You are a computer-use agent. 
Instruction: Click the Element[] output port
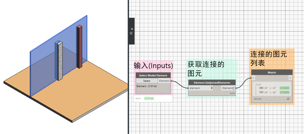point(228,88)
